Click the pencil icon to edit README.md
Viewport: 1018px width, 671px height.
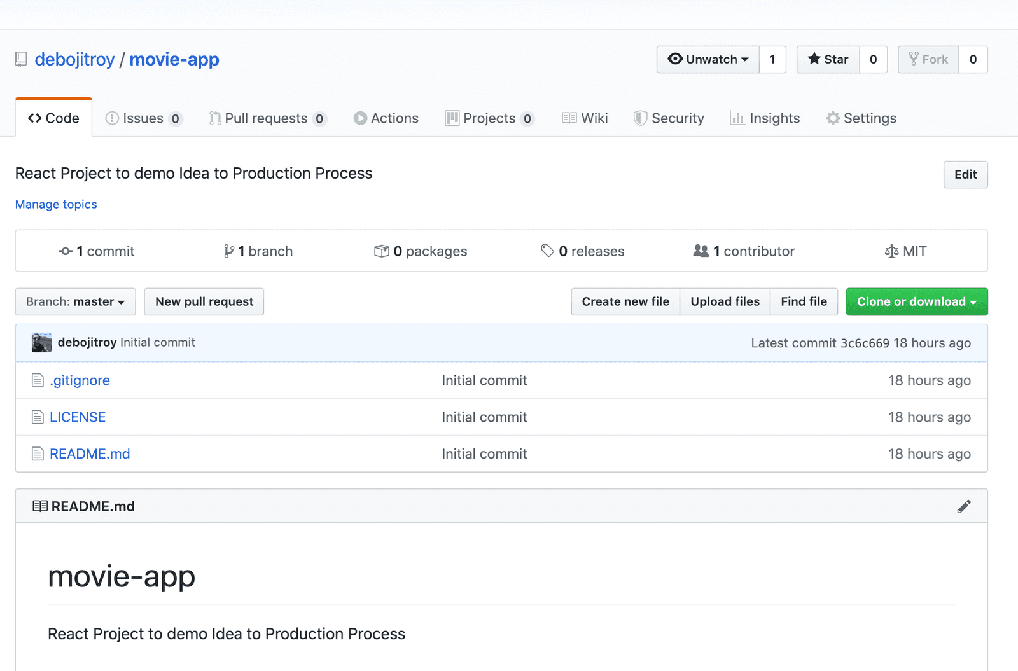[x=964, y=506]
